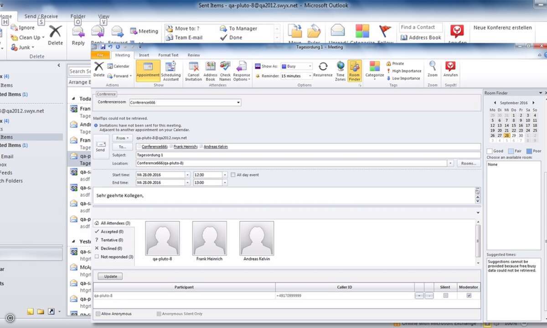Open Calendar from the meeting Actions group

click(x=118, y=66)
